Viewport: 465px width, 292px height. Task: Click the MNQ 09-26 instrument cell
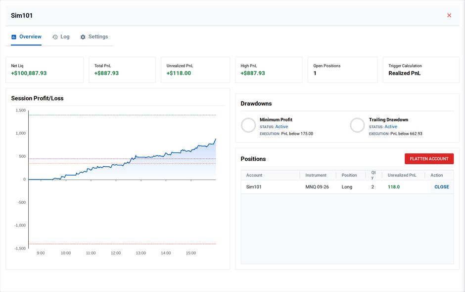pyautogui.click(x=317, y=187)
